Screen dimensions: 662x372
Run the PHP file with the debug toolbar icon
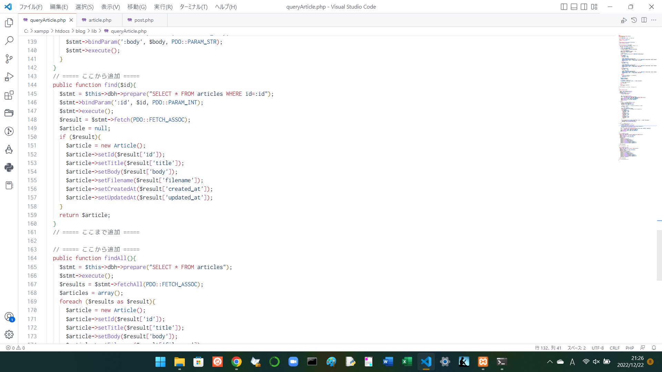click(x=624, y=20)
